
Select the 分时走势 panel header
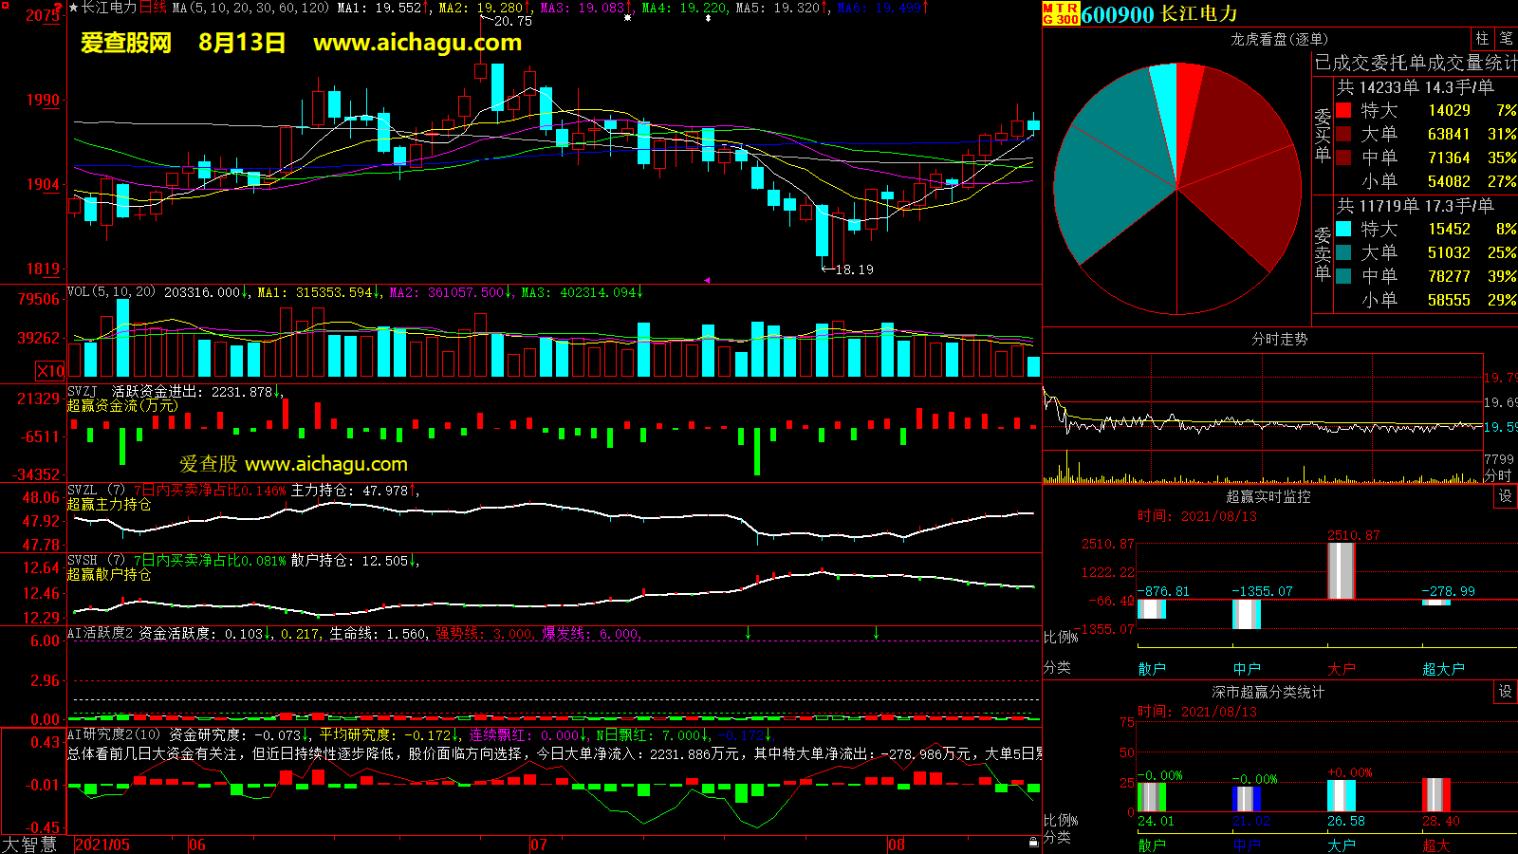(1279, 339)
